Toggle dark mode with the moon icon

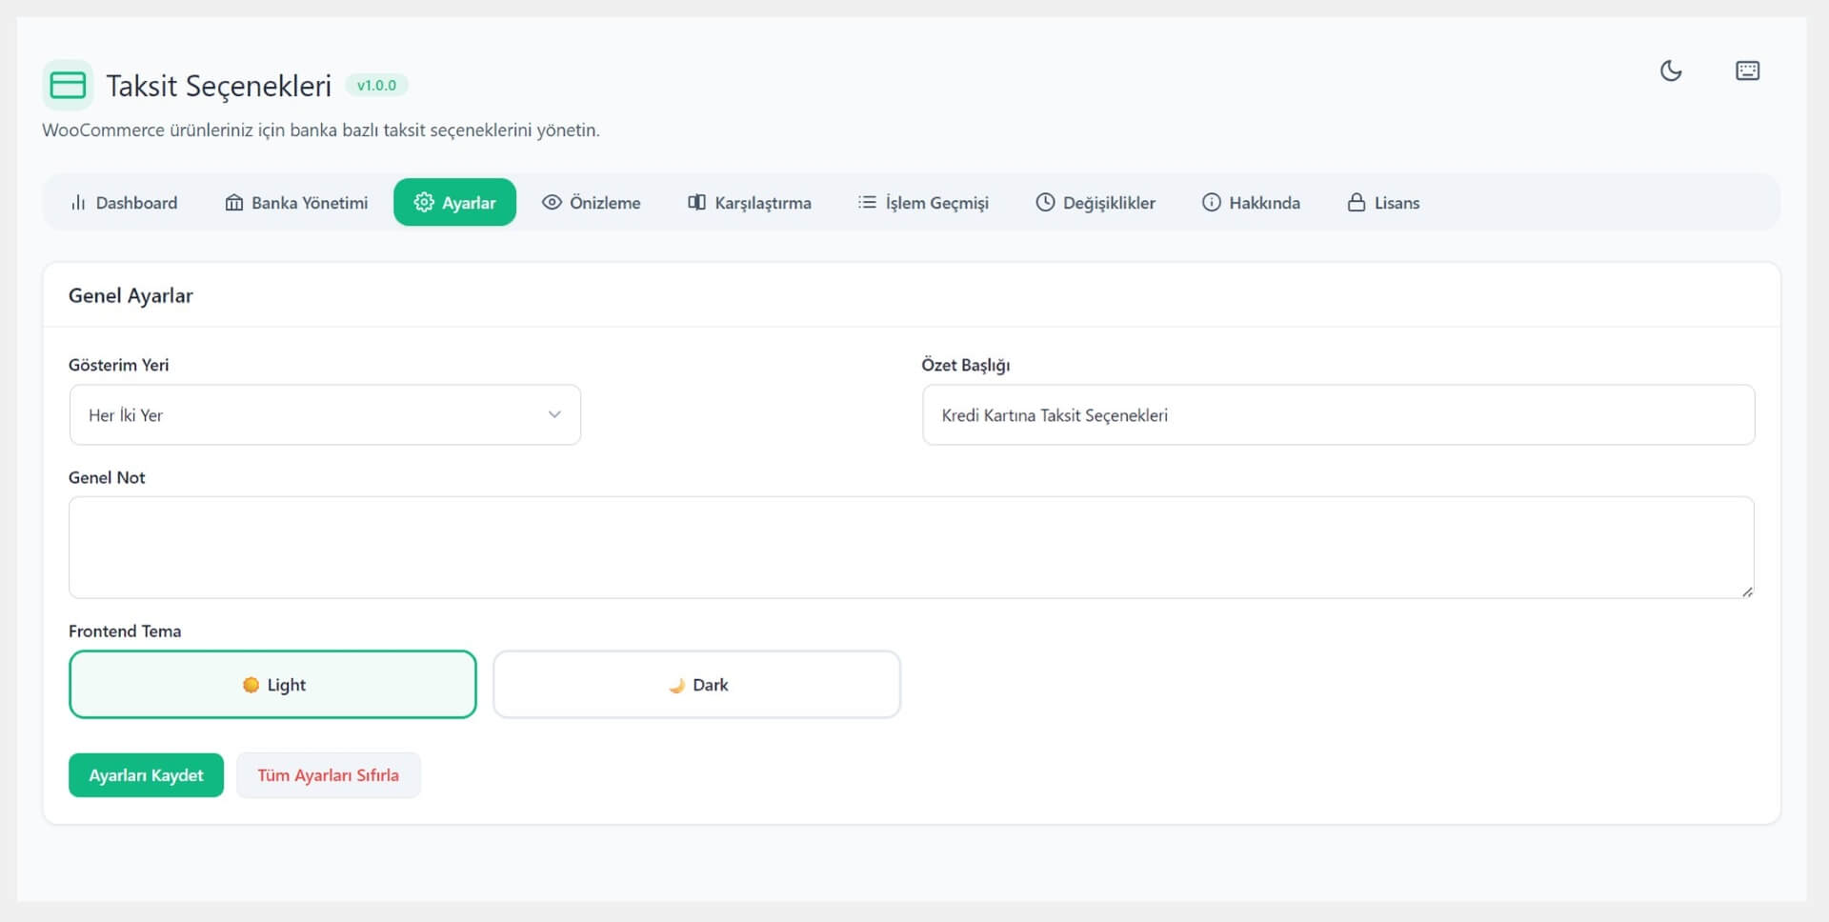click(1671, 70)
